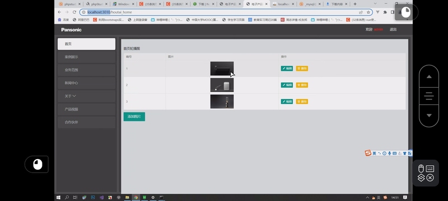
Task: Open the browser extensions puzzle icon
Action: tap(385, 12)
